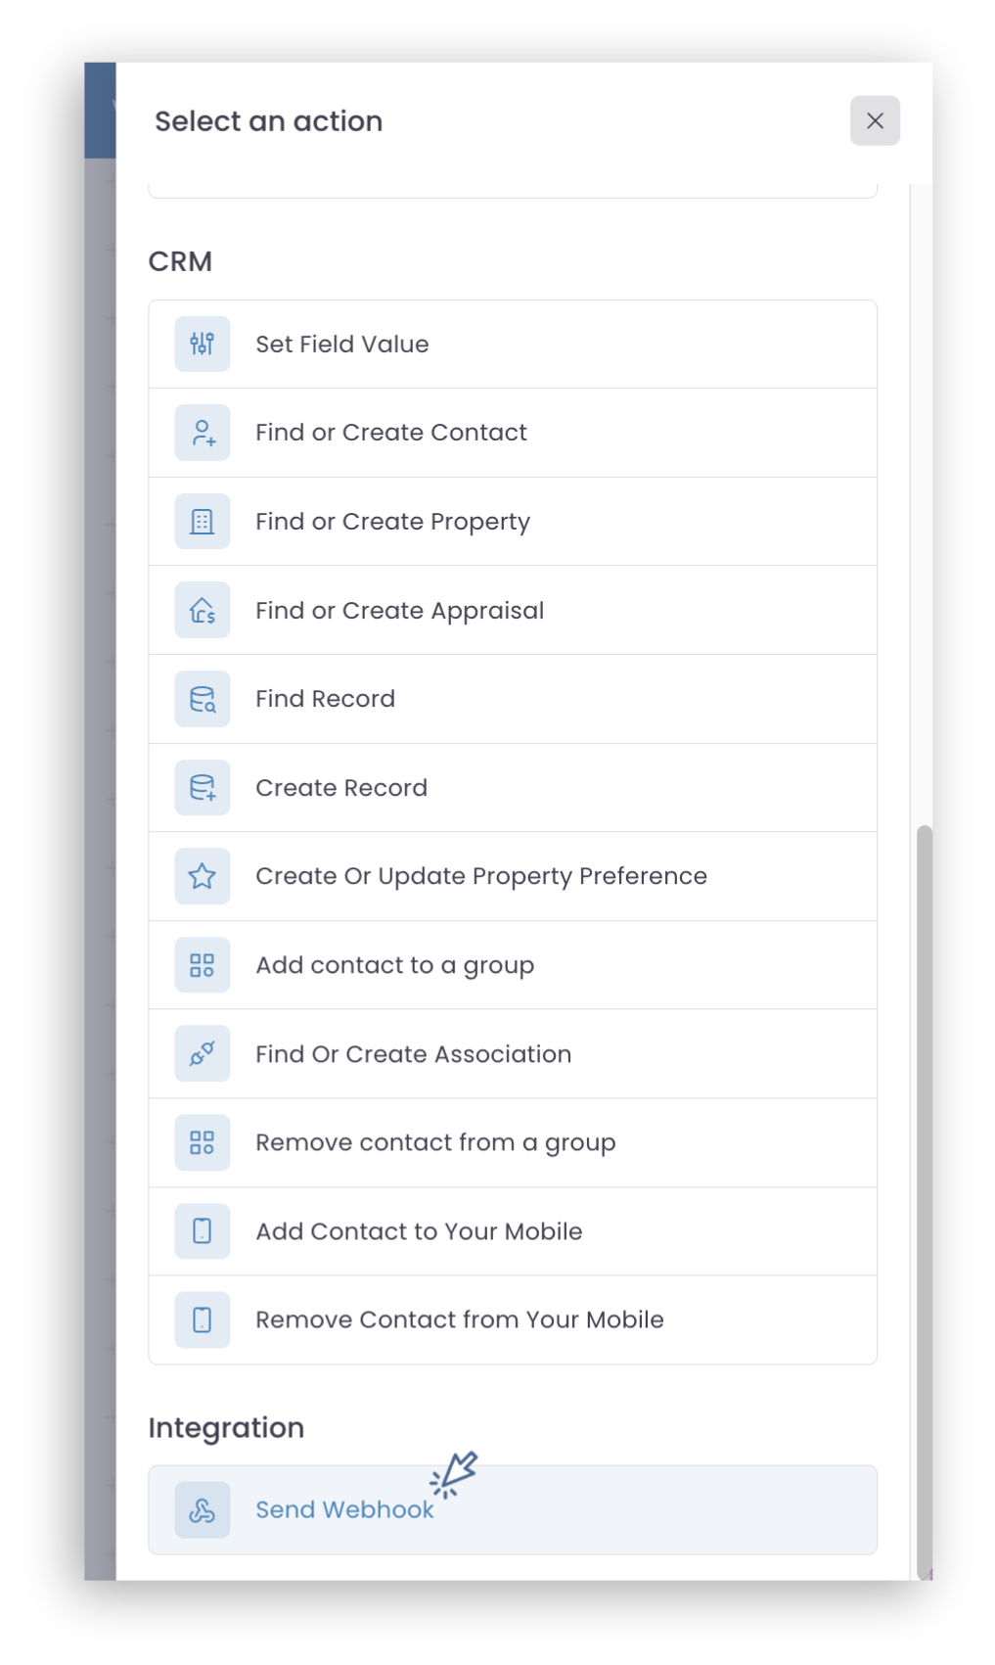Click the grid icon beside Remove contact from a group
The height and width of the screenshot is (1665, 995).
point(203,1142)
